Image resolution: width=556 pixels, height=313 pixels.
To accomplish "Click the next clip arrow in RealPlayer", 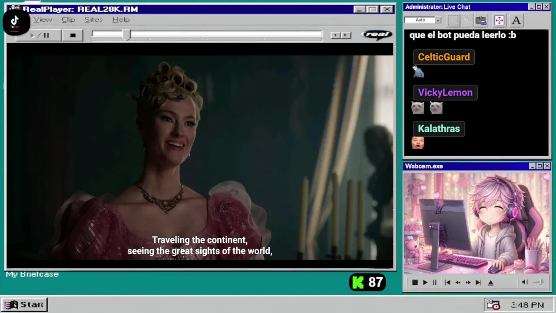I will [x=346, y=35].
